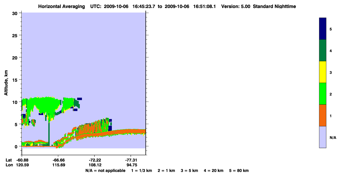Click the end time '16:51:08.1'

click(205, 6)
